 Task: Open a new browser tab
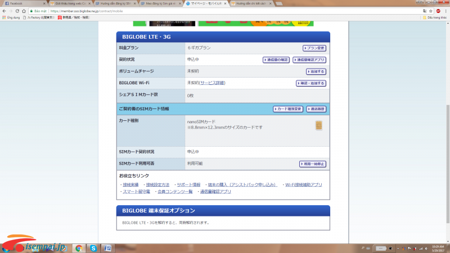click(x=278, y=3)
